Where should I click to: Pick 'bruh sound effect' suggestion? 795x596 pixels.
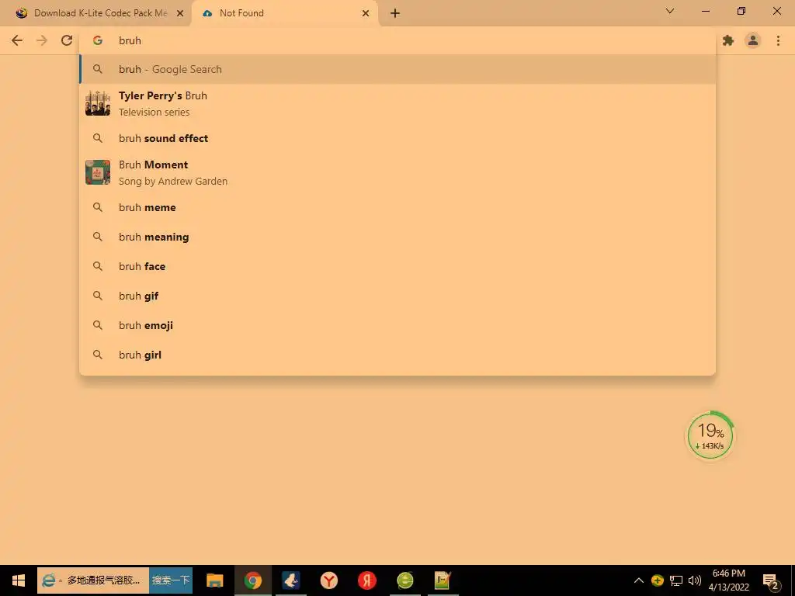click(x=397, y=138)
